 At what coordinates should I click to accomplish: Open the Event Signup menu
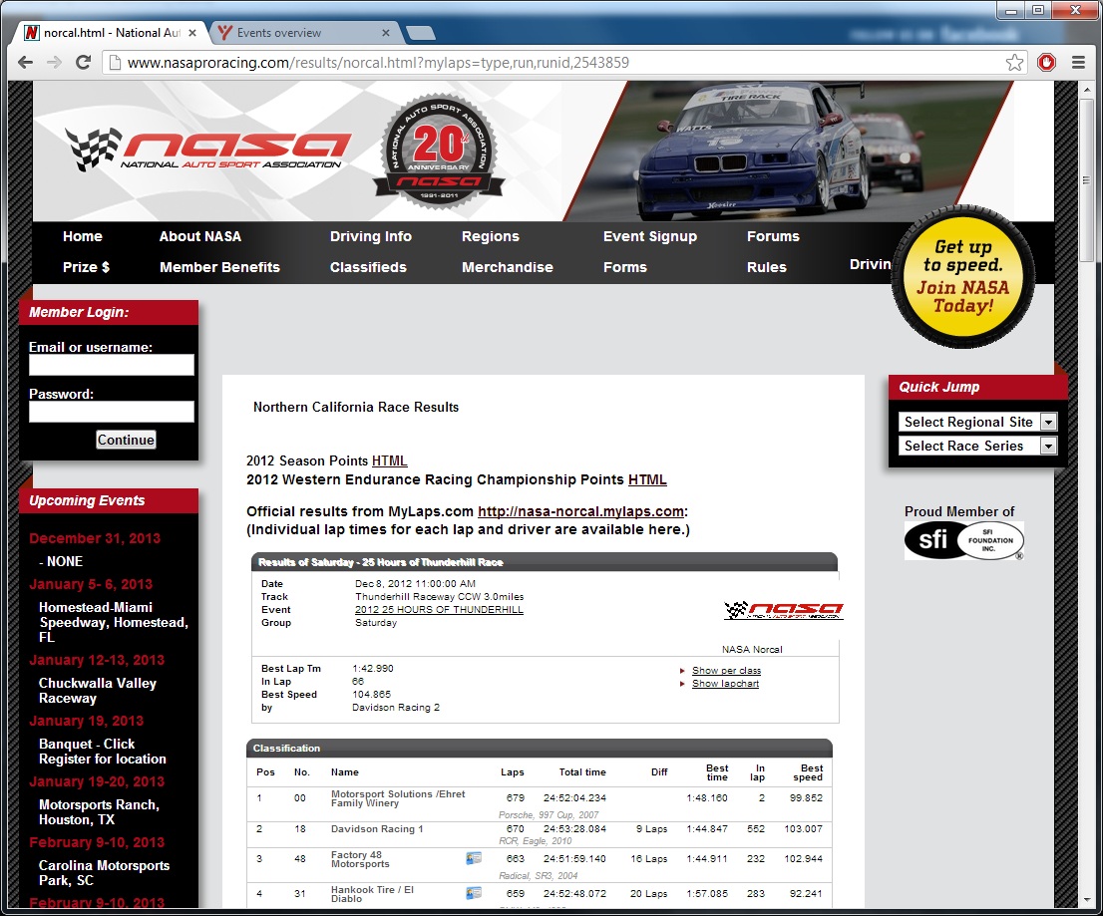point(650,237)
